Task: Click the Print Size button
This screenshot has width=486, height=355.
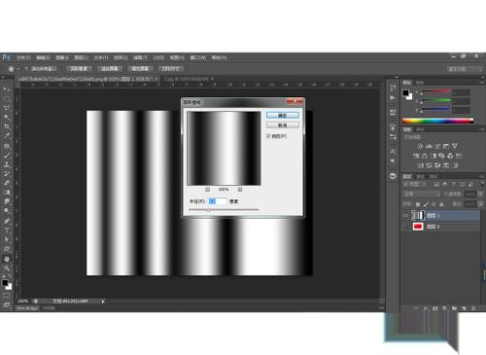Action: pos(171,69)
